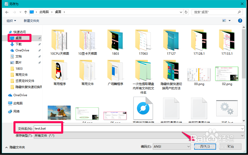Open the 保存类型 dropdown
Screen dimensions: 248x155
point(139,136)
